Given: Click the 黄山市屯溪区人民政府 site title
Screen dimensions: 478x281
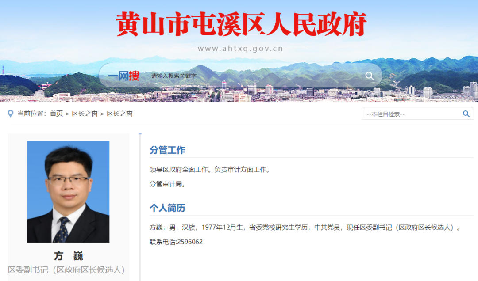Looking at the screenshot, I should (241, 24).
